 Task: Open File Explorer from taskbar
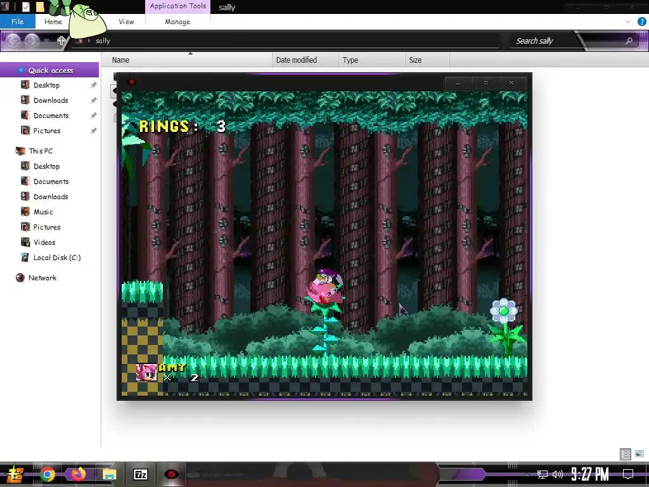tap(109, 474)
